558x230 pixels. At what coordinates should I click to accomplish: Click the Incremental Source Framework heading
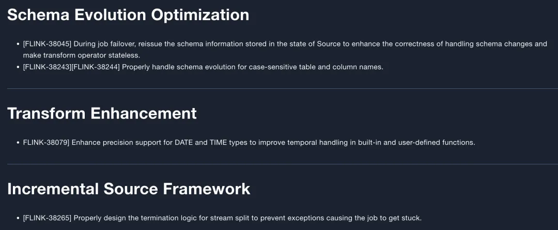129,189
